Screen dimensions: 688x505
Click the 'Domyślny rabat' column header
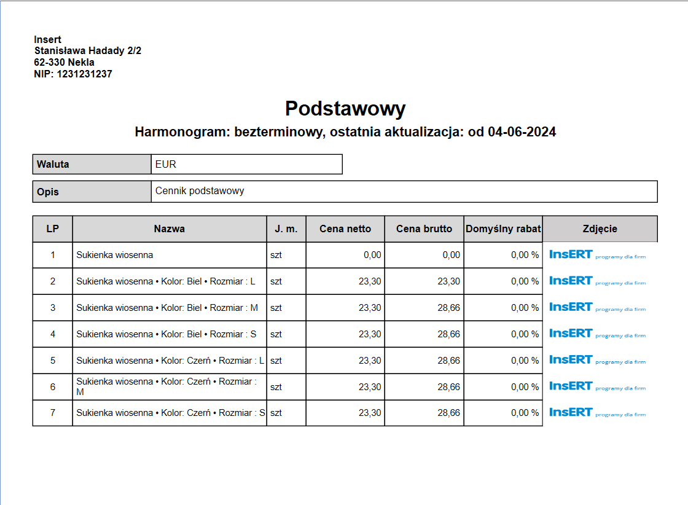pyautogui.click(x=503, y=229)
